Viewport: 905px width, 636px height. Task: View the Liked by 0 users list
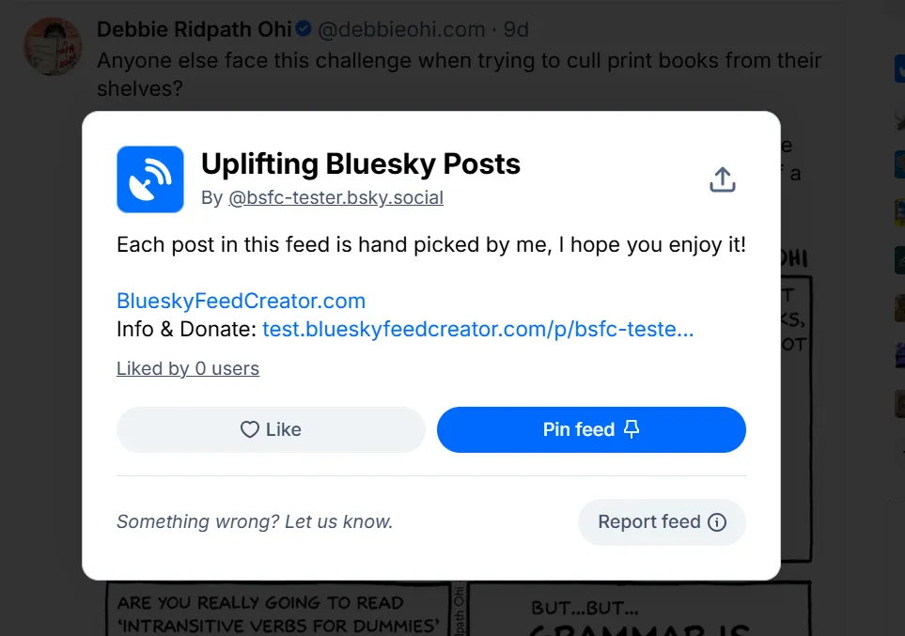click(188, 368)
